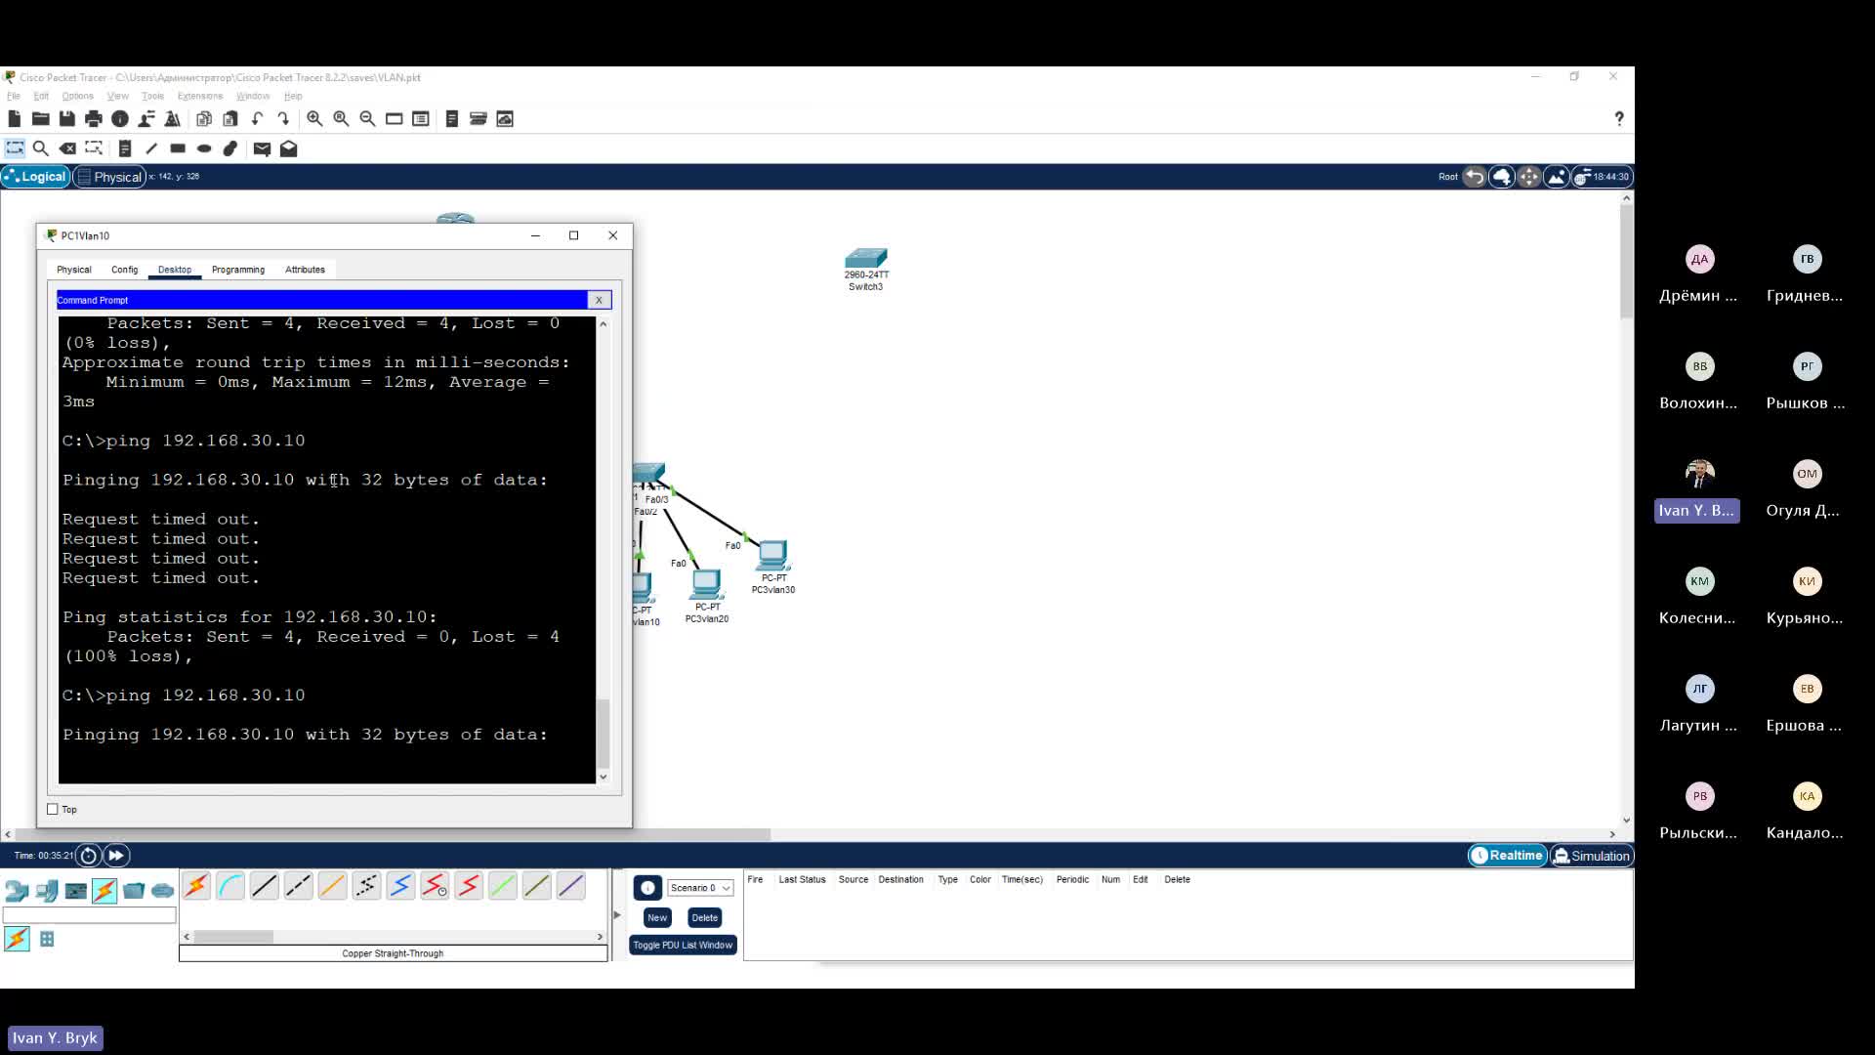Zoom out of the workspace
The height and width of the screenshot is (1055, 1875).
(367, 118)
